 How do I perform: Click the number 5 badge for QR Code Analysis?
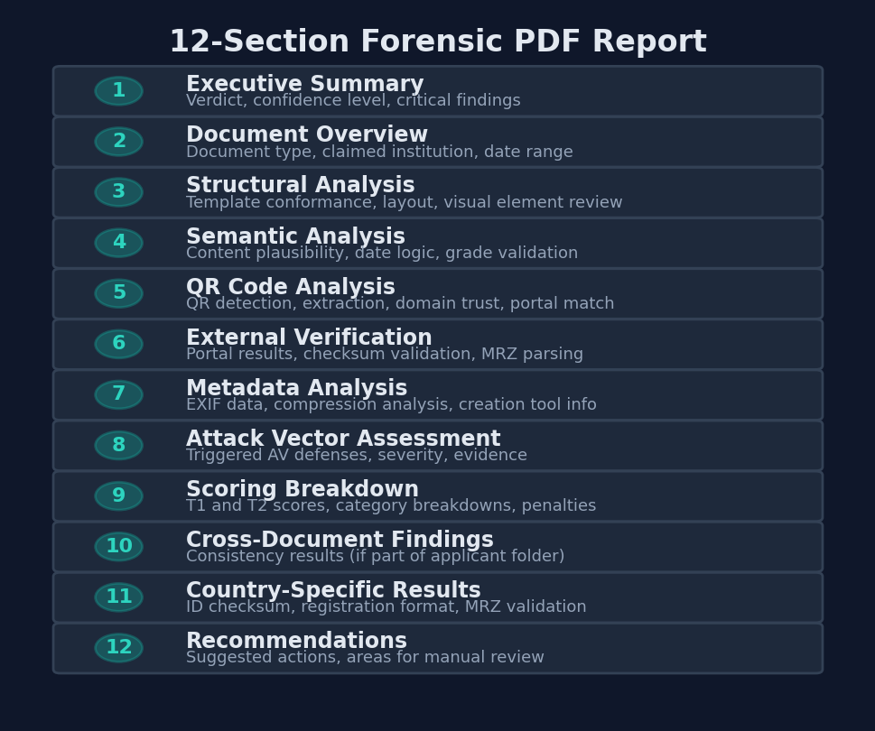(x=118, y=292)
